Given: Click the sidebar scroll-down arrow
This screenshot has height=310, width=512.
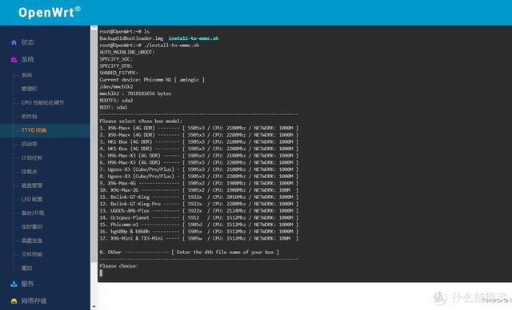Looking at the screenshot, I should pyautogui.click(x=94, y=307).
